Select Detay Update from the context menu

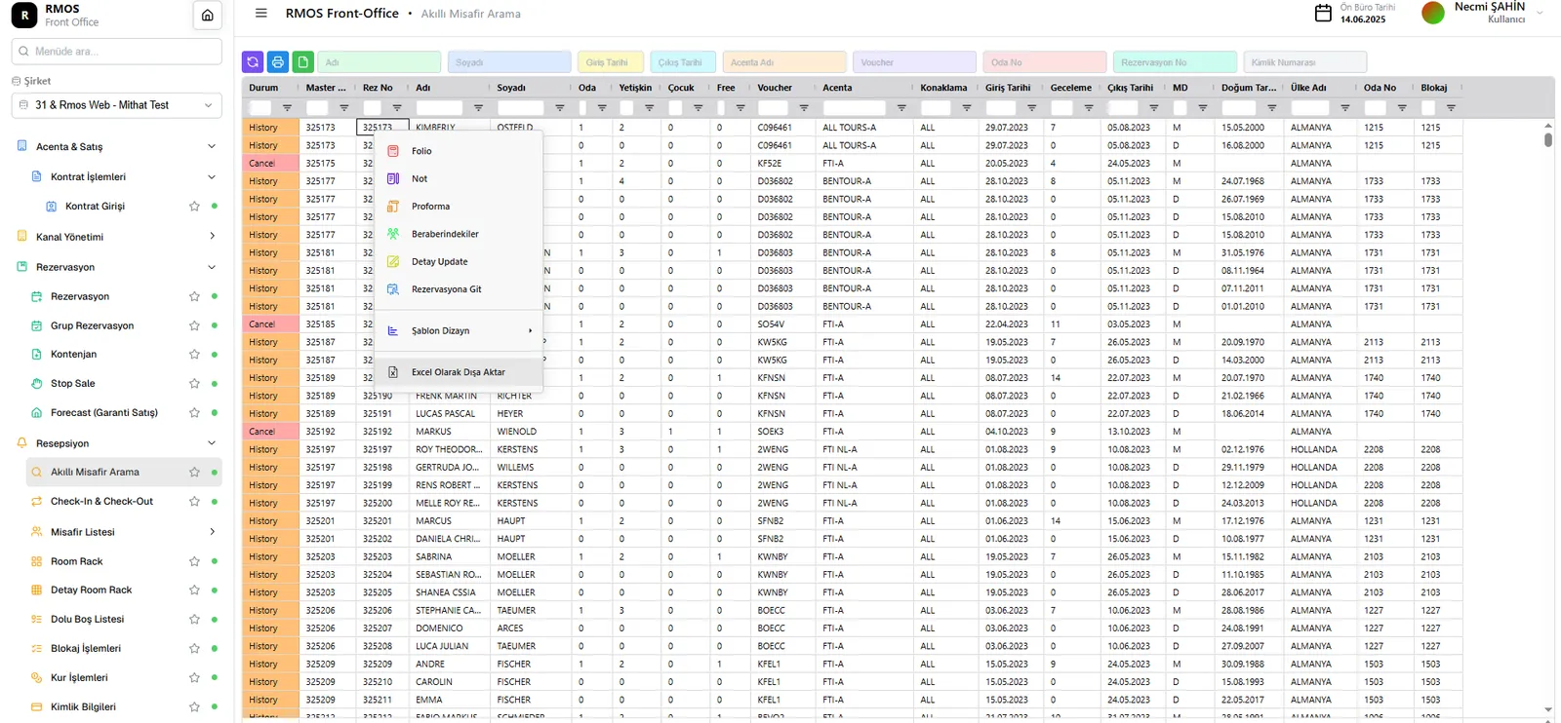pyautogui.click(x=459, y=262)
